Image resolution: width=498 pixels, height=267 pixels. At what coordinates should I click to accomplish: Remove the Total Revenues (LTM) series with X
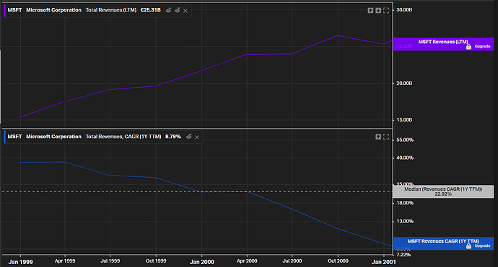[185, 11]
